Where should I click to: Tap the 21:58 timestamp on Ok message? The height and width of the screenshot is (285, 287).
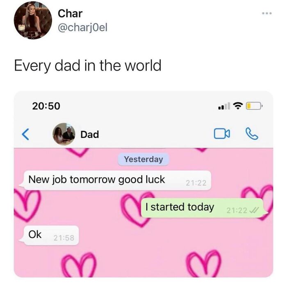click(64, 238)
